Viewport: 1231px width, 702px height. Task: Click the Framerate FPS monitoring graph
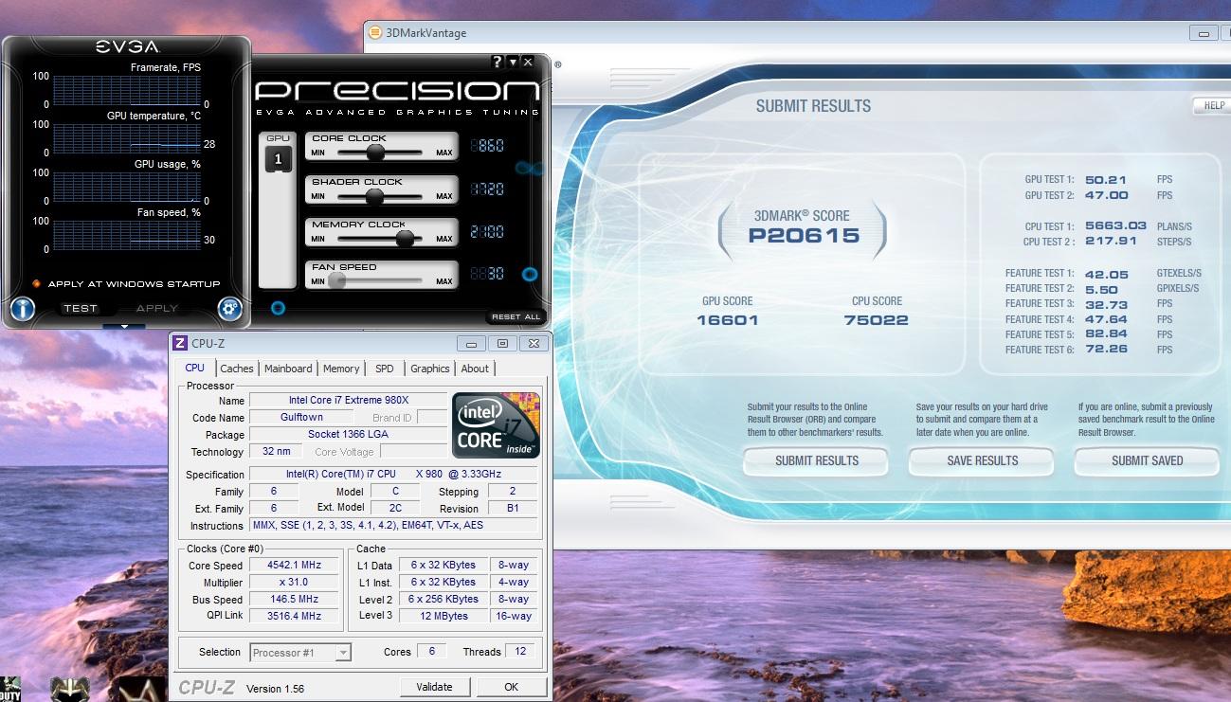point(127,90)
